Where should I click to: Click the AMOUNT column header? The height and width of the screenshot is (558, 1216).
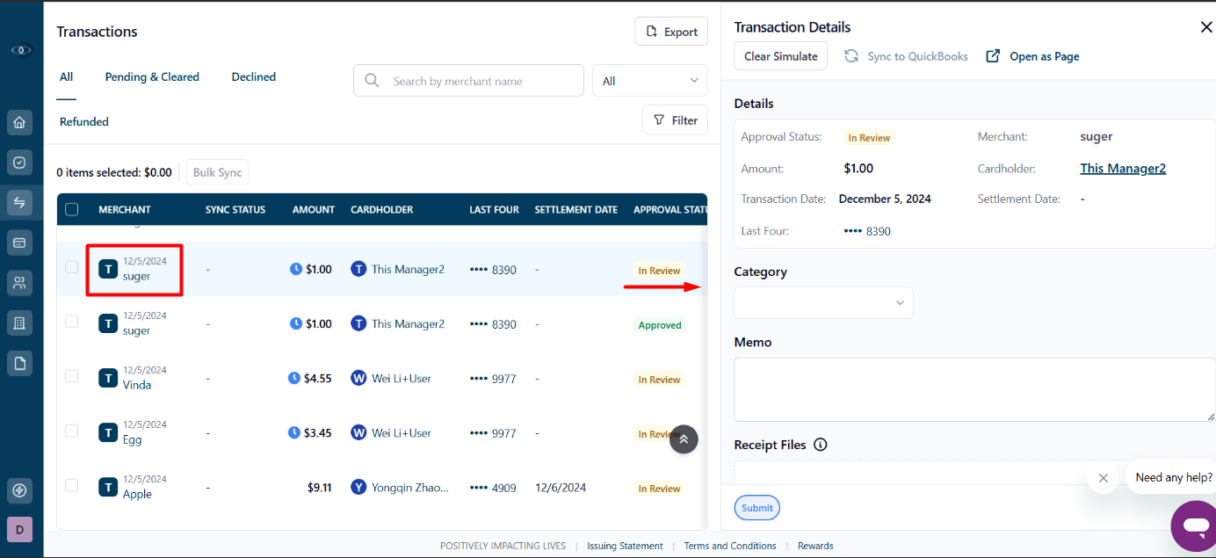(x=314, y=210)
